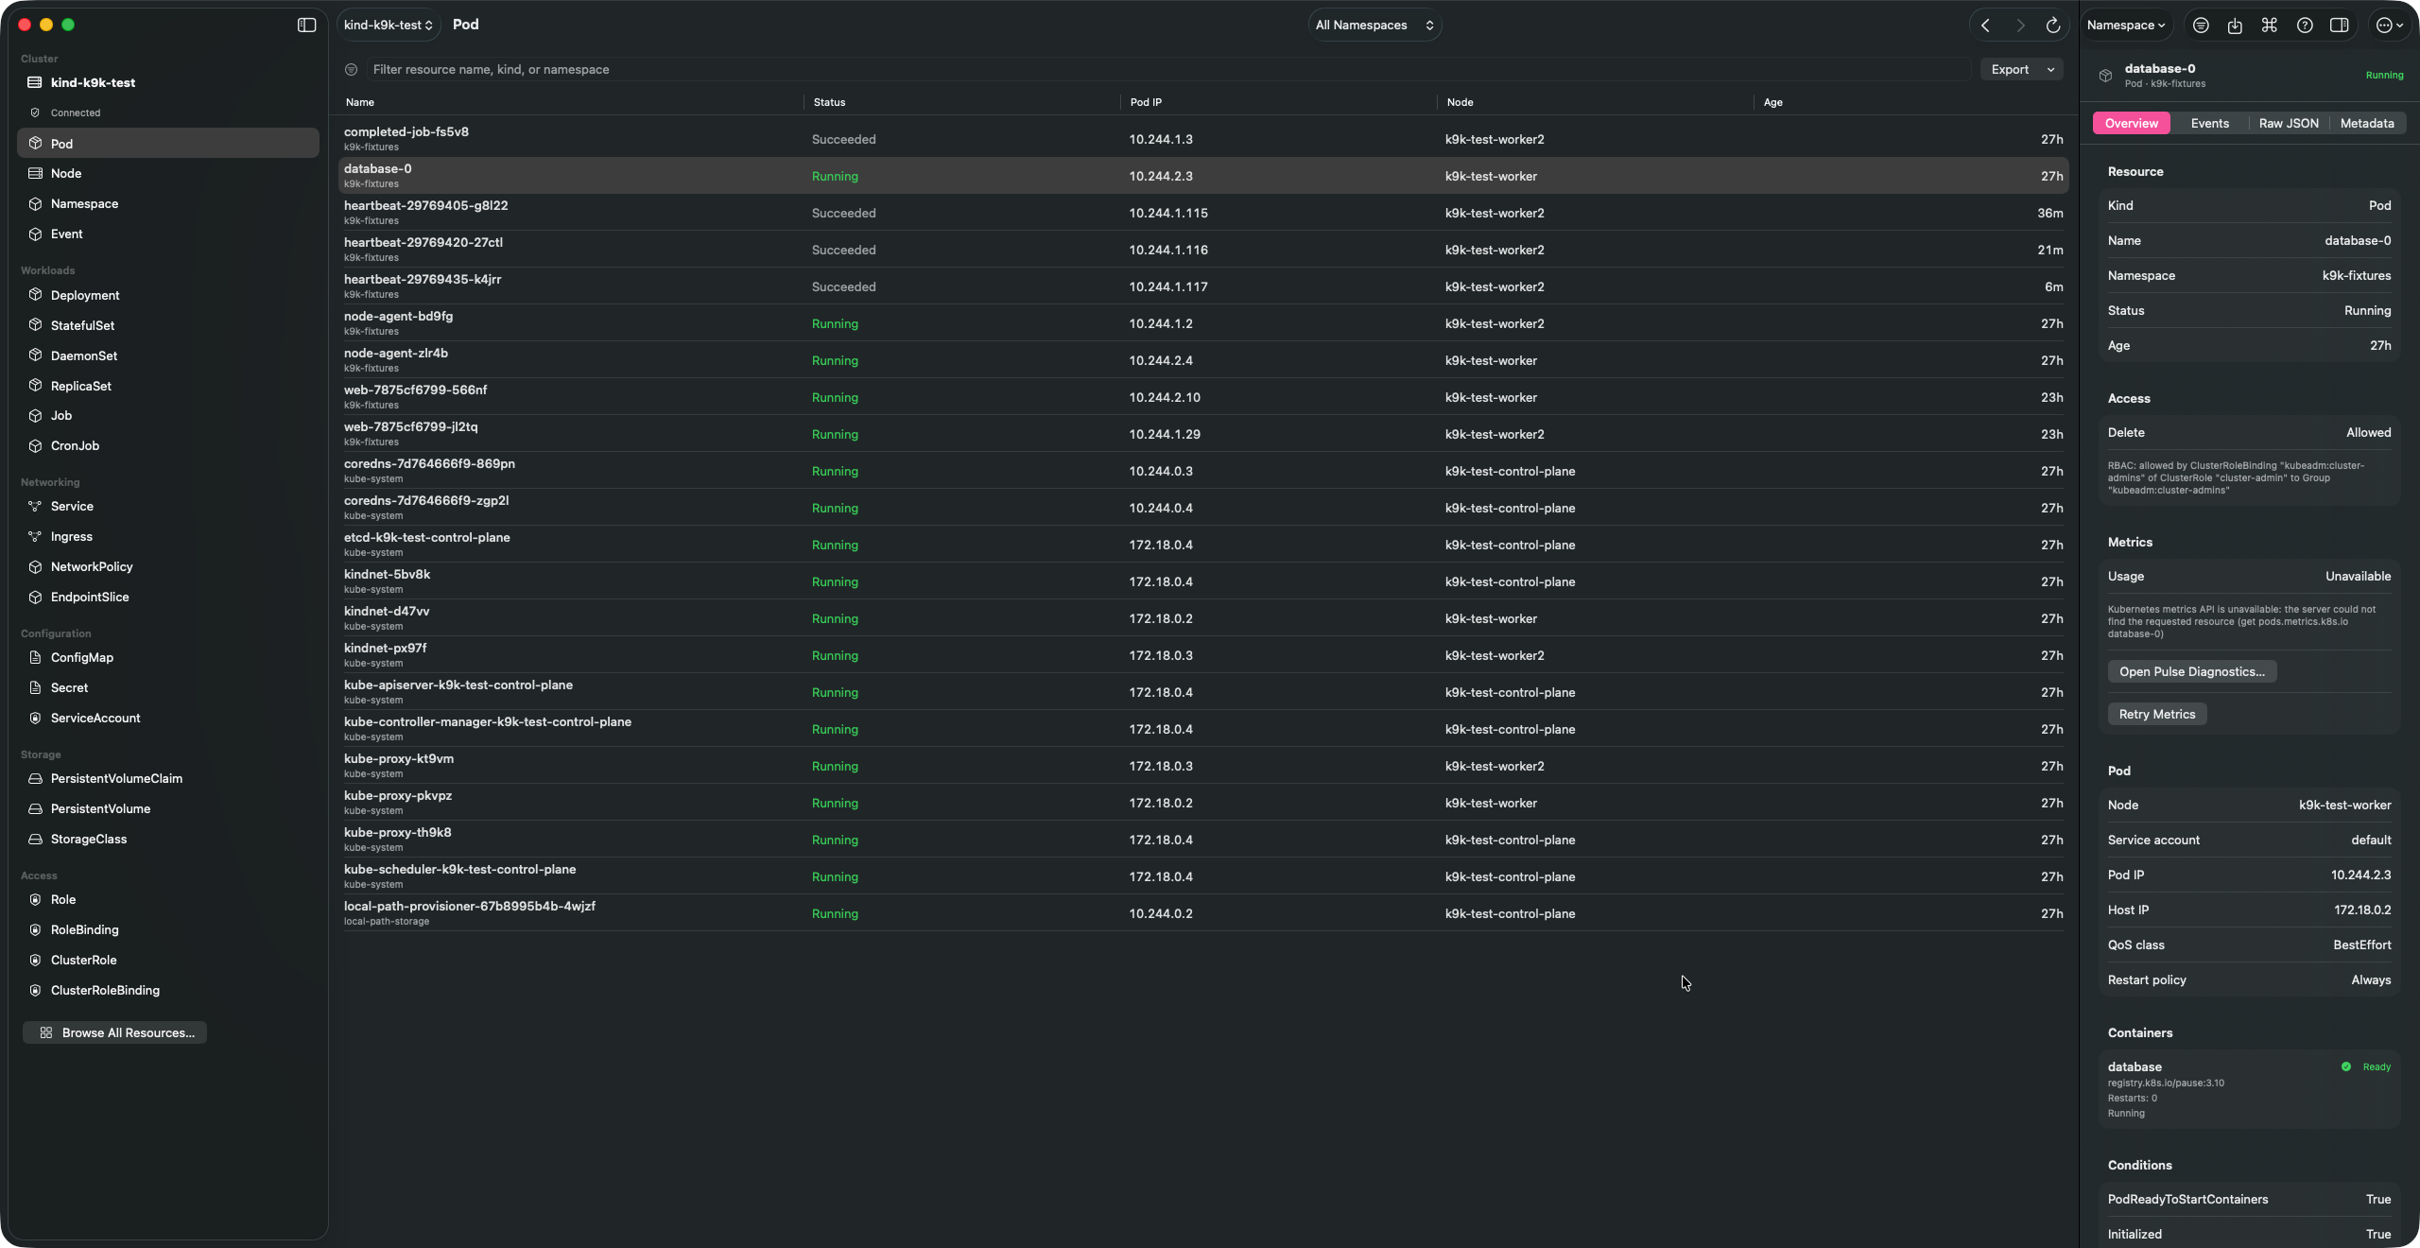Open the All Namespaces selector
Image resolution: width=2420 pixels, height=1248 pixels.
tap(1374, 26)
